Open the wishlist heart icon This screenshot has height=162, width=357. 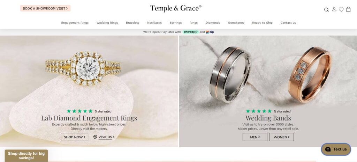(x=341, y=9)
